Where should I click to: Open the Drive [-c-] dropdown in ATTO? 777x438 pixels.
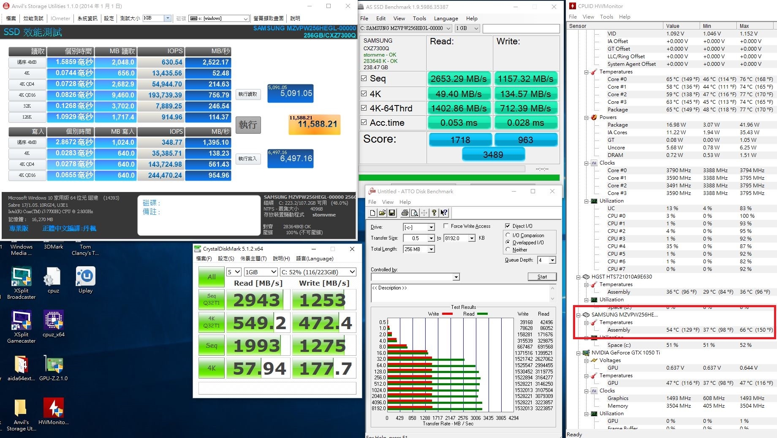(x=431, y=227)
